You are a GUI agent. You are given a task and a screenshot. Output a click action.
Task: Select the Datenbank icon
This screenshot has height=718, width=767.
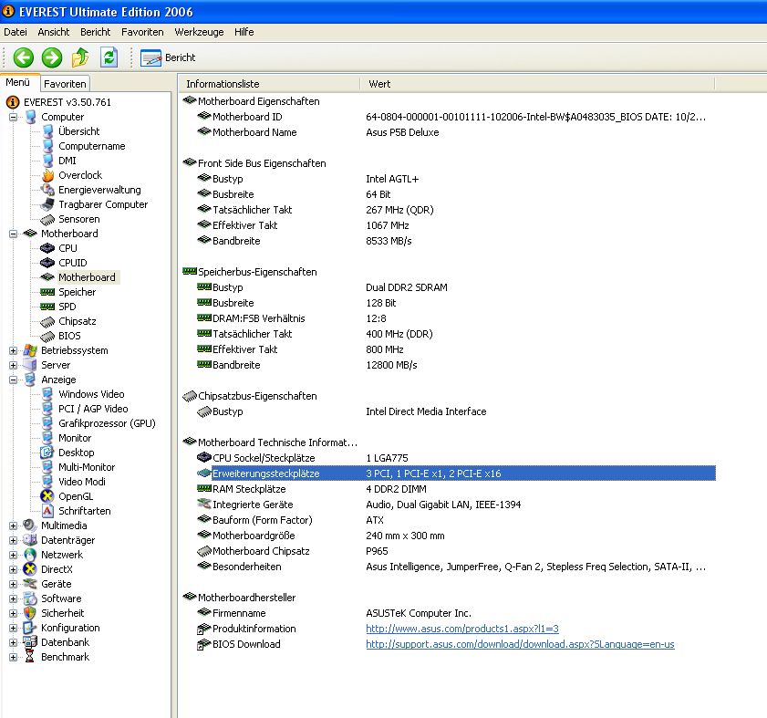pos(30,642)
